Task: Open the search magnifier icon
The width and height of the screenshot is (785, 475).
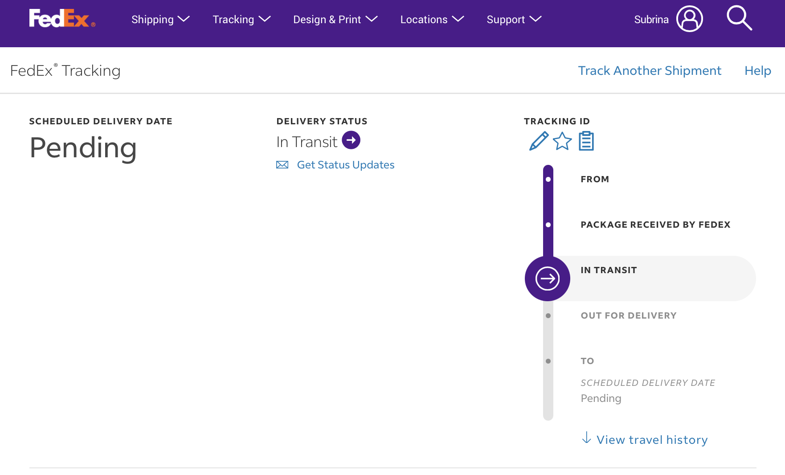Action: (x=739, y=18)
